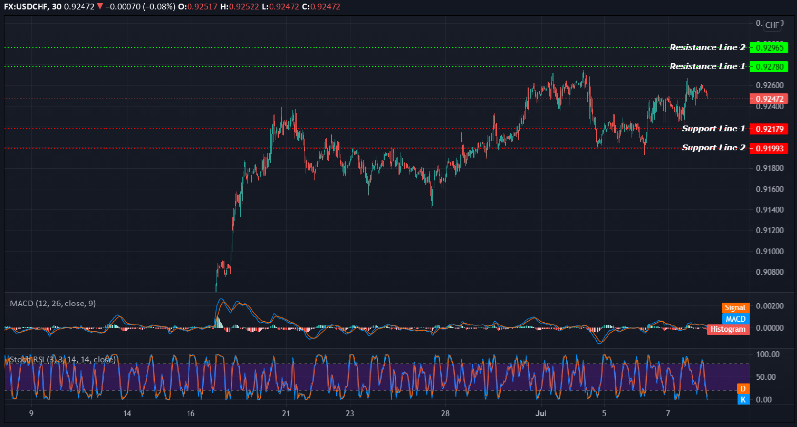797x427 pixels.
Task: Click the orange D line label
Action: (743, 389)
